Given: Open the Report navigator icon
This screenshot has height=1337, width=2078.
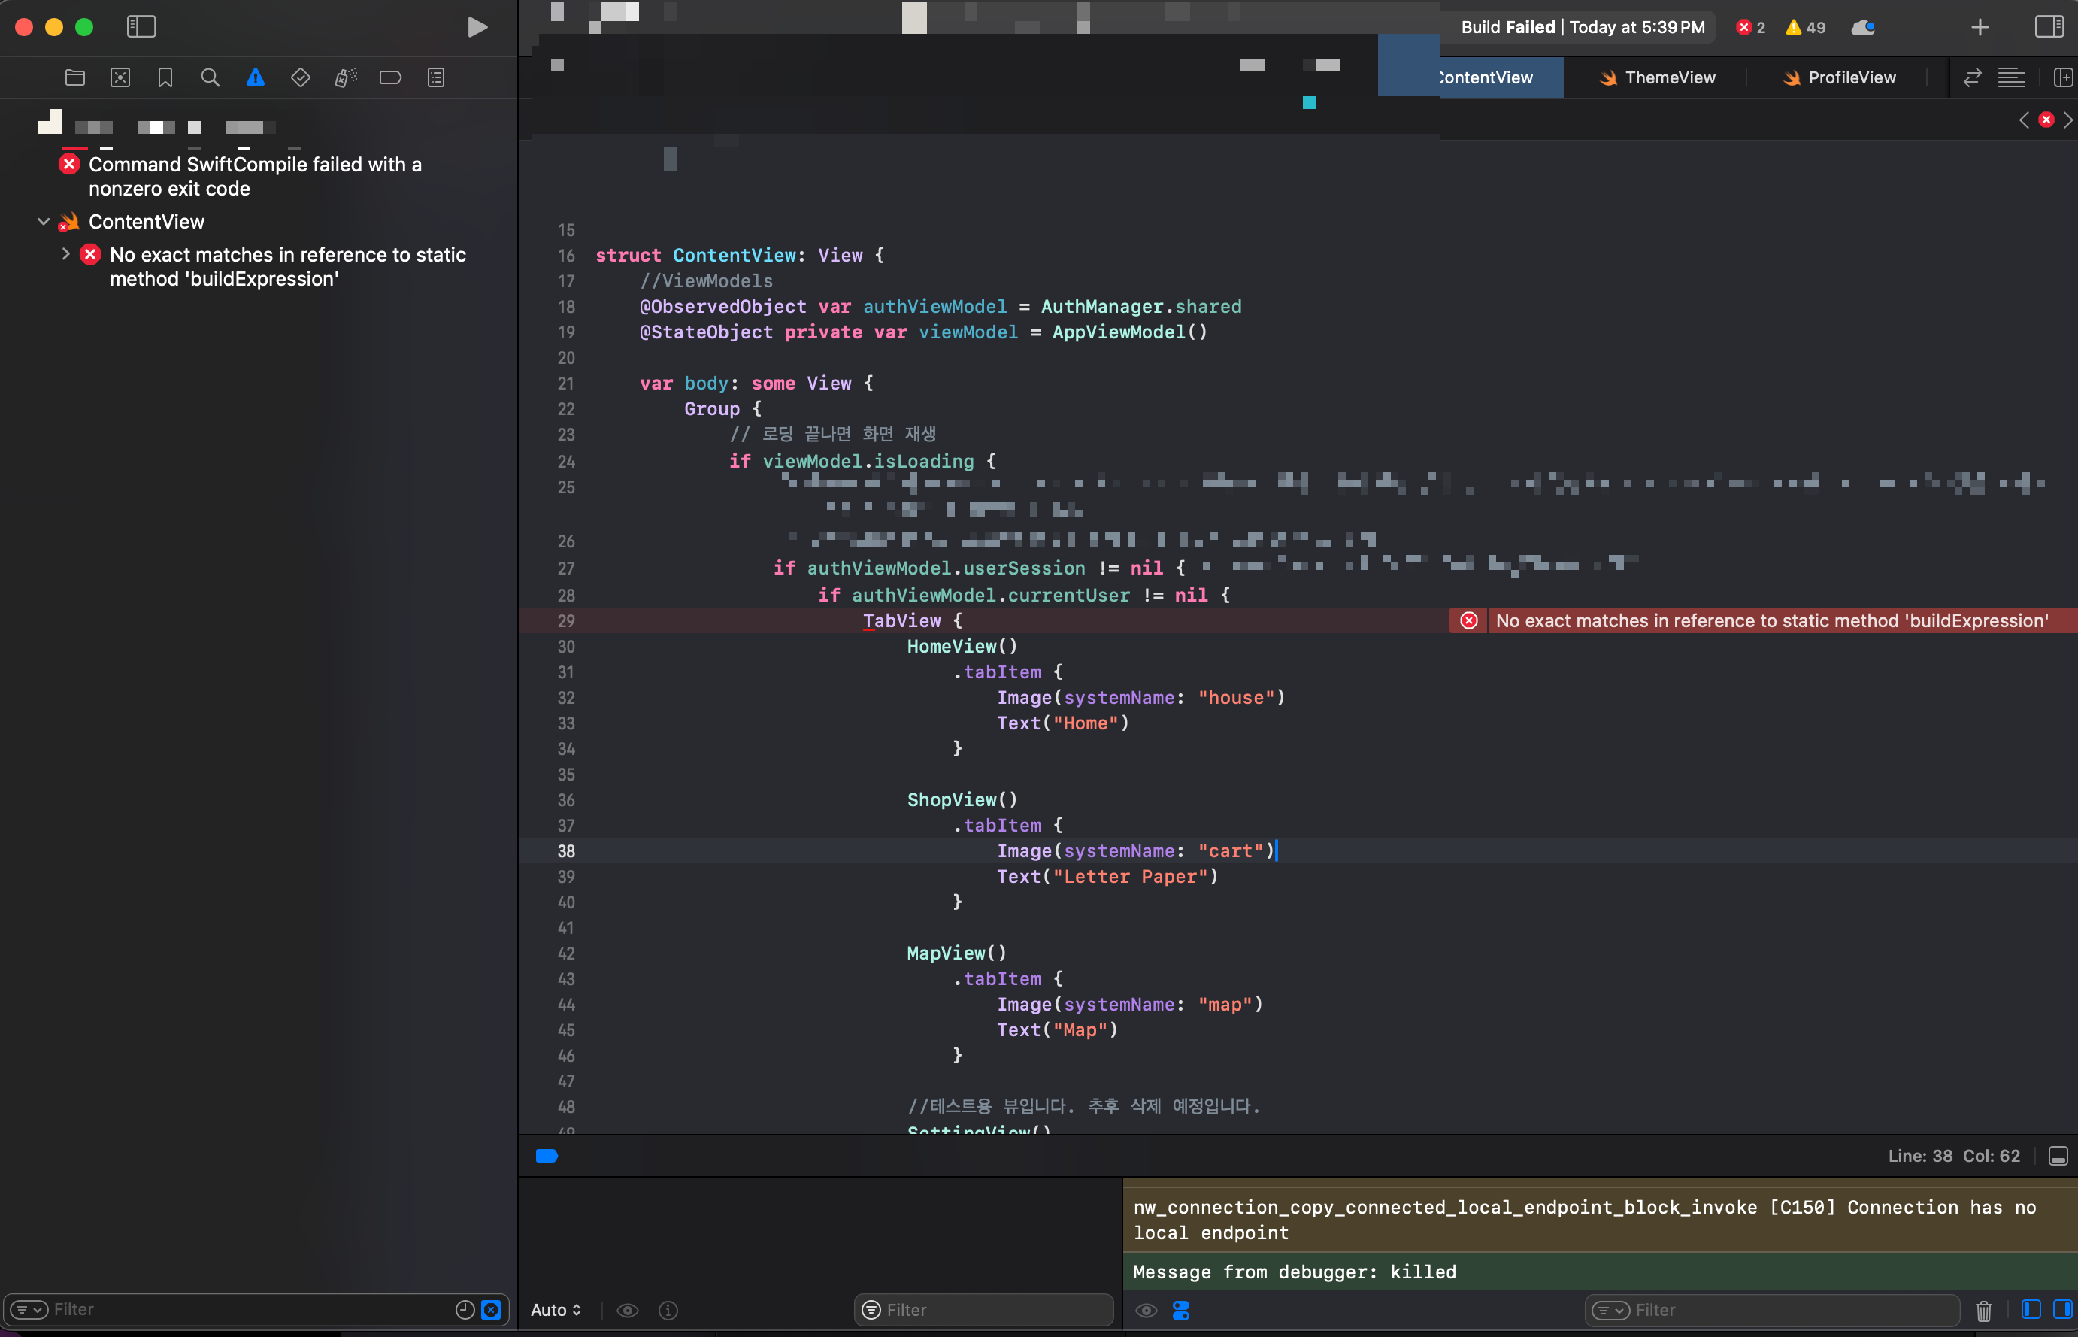Looking at the screenshot, I should [x=436, y=78].
